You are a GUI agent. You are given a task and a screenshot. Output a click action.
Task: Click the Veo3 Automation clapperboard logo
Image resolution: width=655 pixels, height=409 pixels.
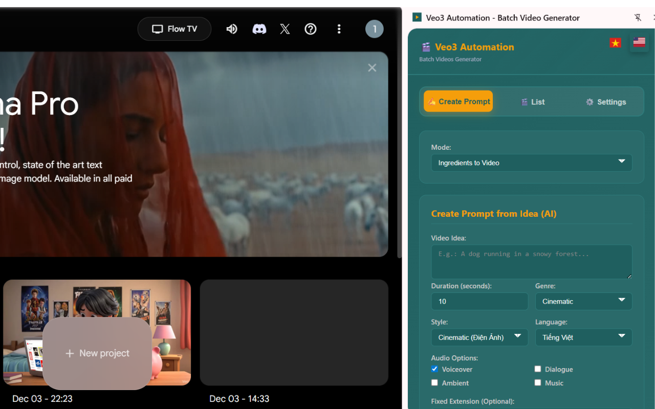[426, 47]
